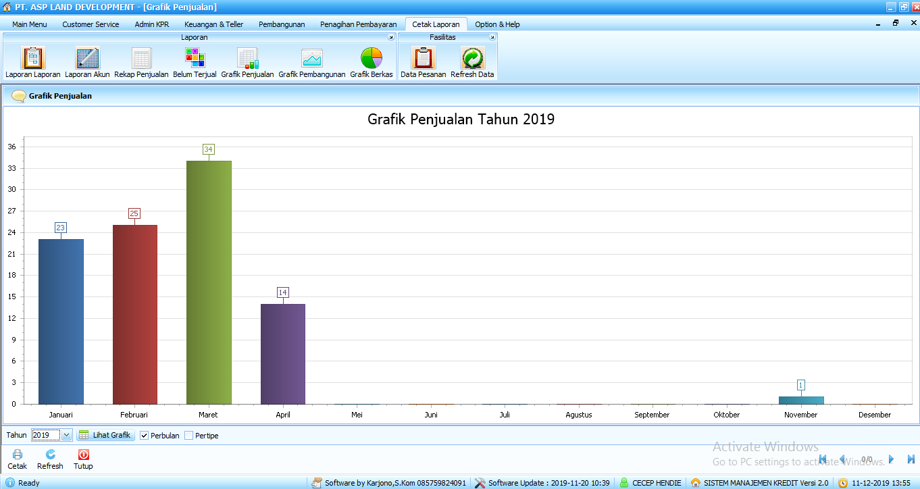The height and width of the screenshot is (489, 920).
Task: Close the chart with Tutup
Action: click(x=83, y=459)
